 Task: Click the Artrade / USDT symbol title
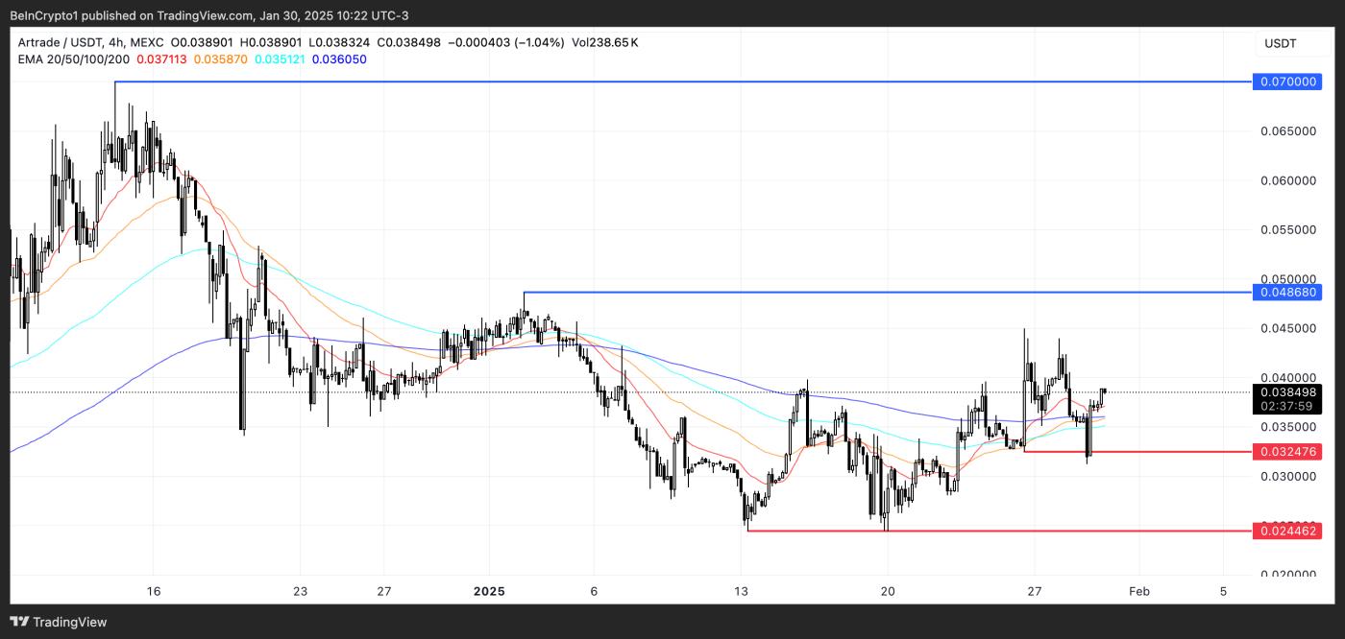click(x=58, y=43)
